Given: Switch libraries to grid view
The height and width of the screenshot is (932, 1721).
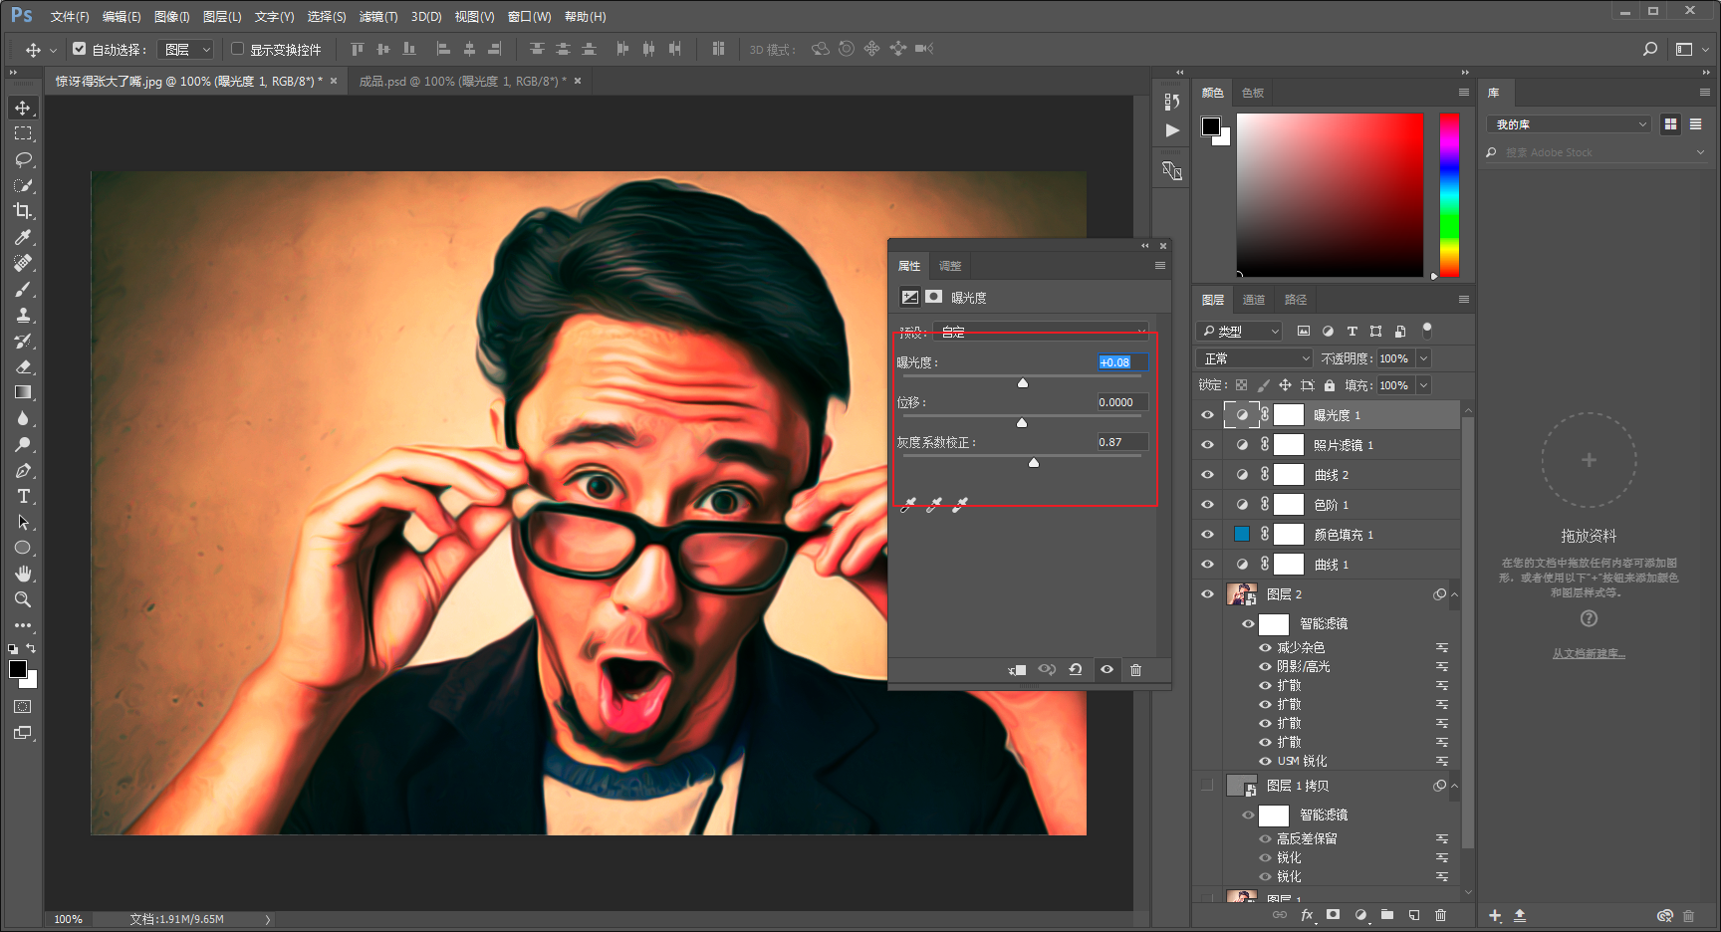Looking at the screenshot, I should click(x=1670, y=124).
